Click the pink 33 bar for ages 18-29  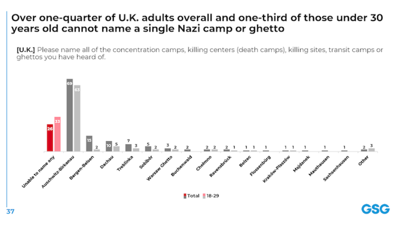(x=58, y=134)
